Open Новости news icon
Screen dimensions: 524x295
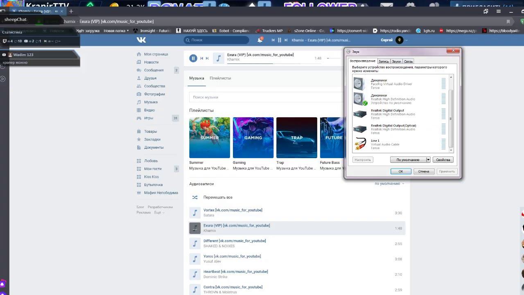click(x=139, y=62)
